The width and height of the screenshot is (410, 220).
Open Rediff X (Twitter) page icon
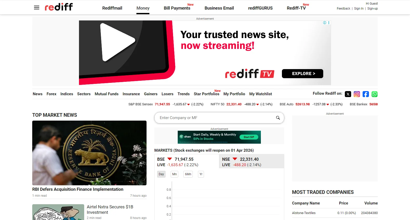coord(348,94)
